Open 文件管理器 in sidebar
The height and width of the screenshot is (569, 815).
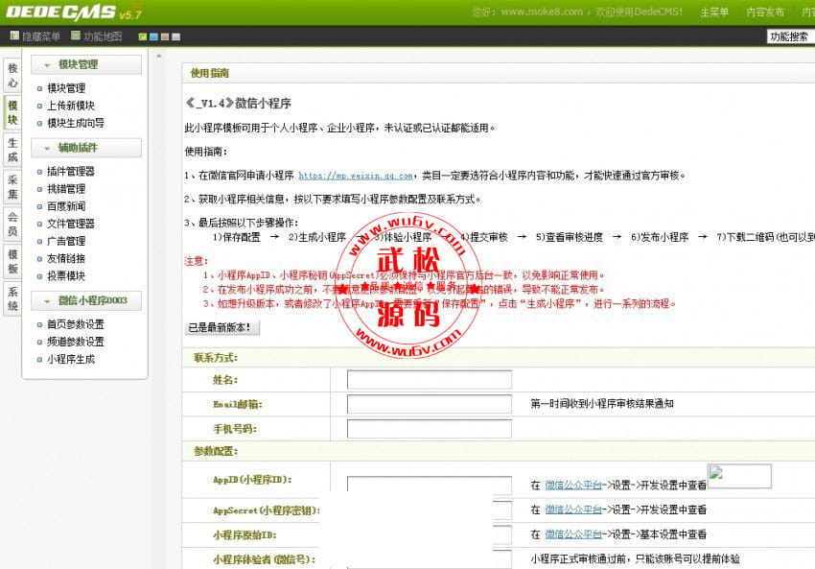point(71,224)
